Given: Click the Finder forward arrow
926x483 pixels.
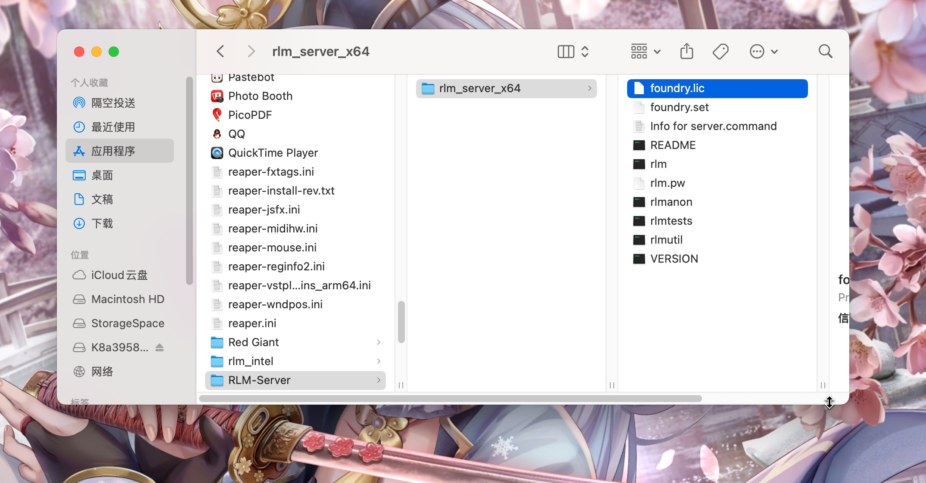Looking at the screenshot, I should click(252, 52).
